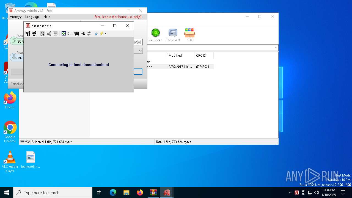This screenshot has width=352, height=198.
Task: Open the notification center icon
Action: (343, 193)
